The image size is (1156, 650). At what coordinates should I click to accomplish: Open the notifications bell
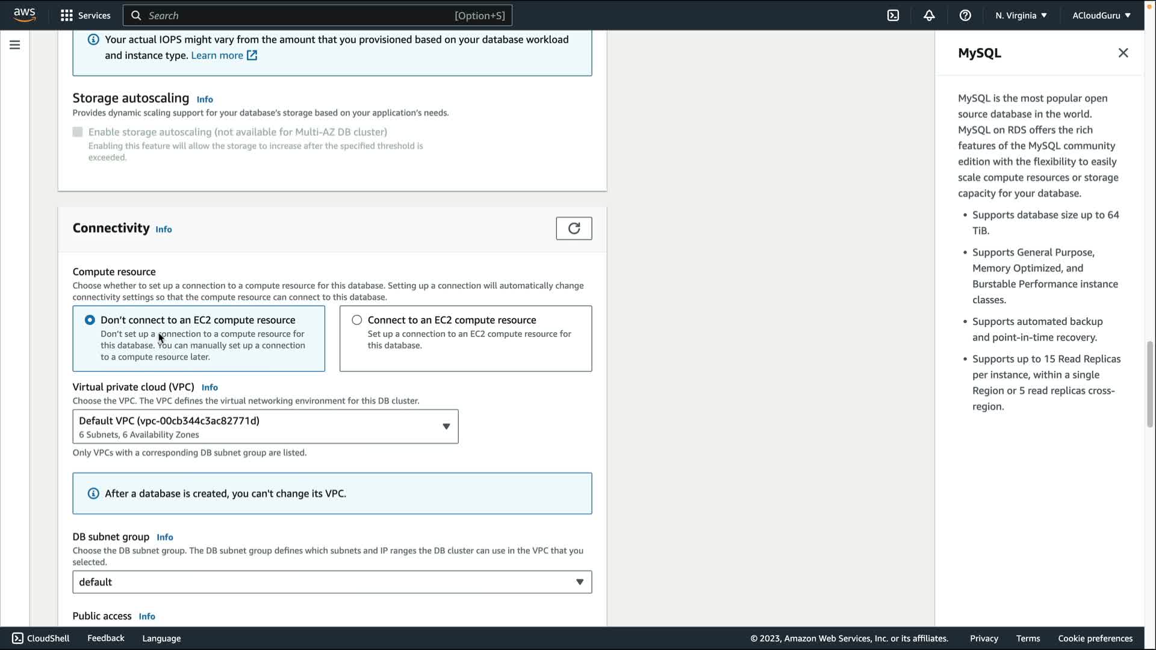click(x=929, y=16)
